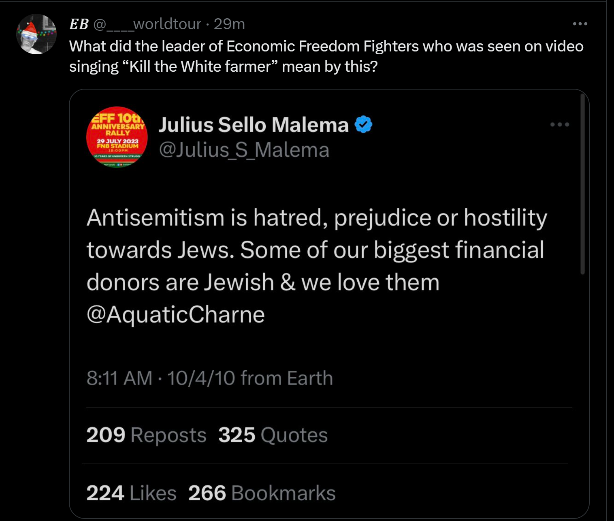Click the quoted post text about antisemitism
614x521 pixels.
coord(316,250)
